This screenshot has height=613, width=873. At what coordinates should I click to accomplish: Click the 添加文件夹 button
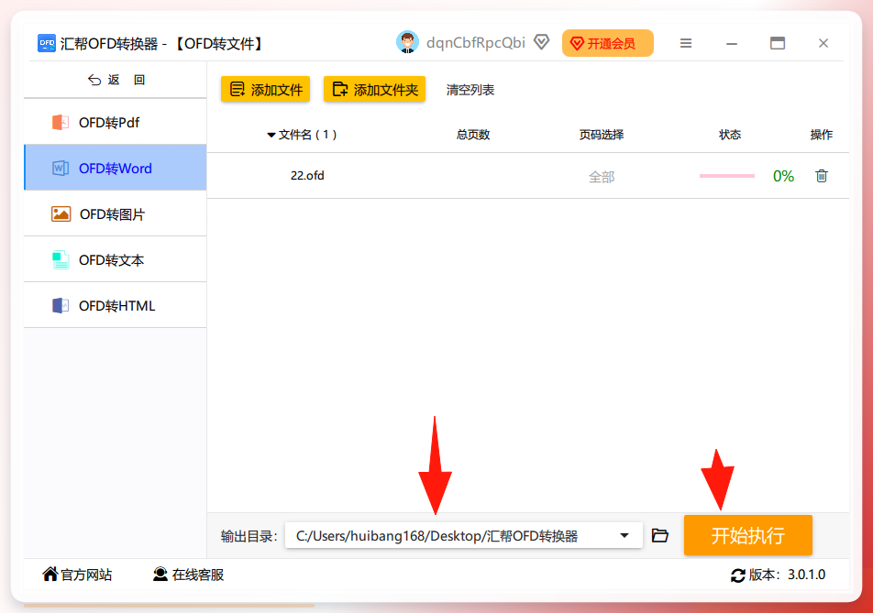click(374, 90)
